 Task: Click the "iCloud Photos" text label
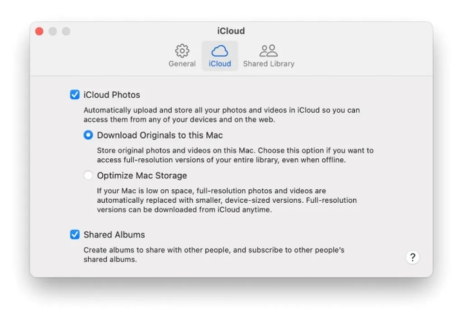(111, 95)
